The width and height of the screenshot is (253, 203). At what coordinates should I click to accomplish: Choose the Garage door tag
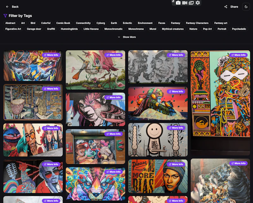click(x=34, y=29)
